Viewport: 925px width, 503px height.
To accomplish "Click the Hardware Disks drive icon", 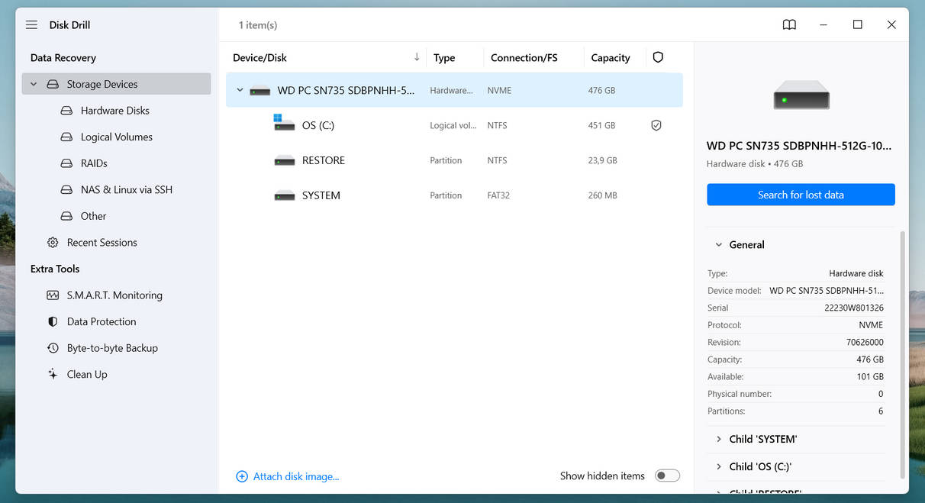I will coord(66,111).
